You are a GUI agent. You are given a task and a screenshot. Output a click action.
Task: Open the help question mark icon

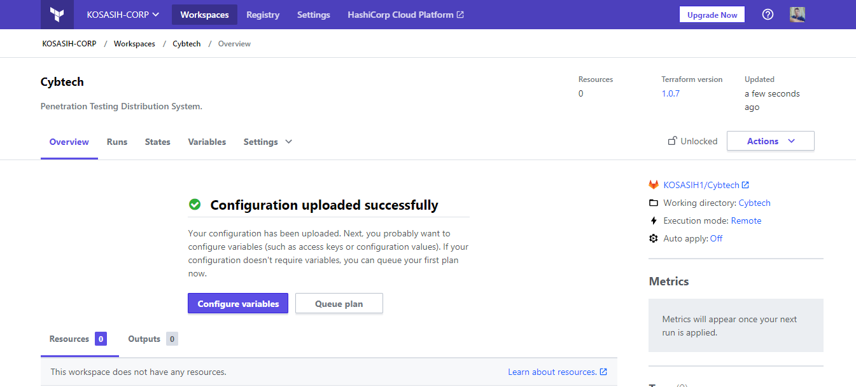tap(768, 15)
